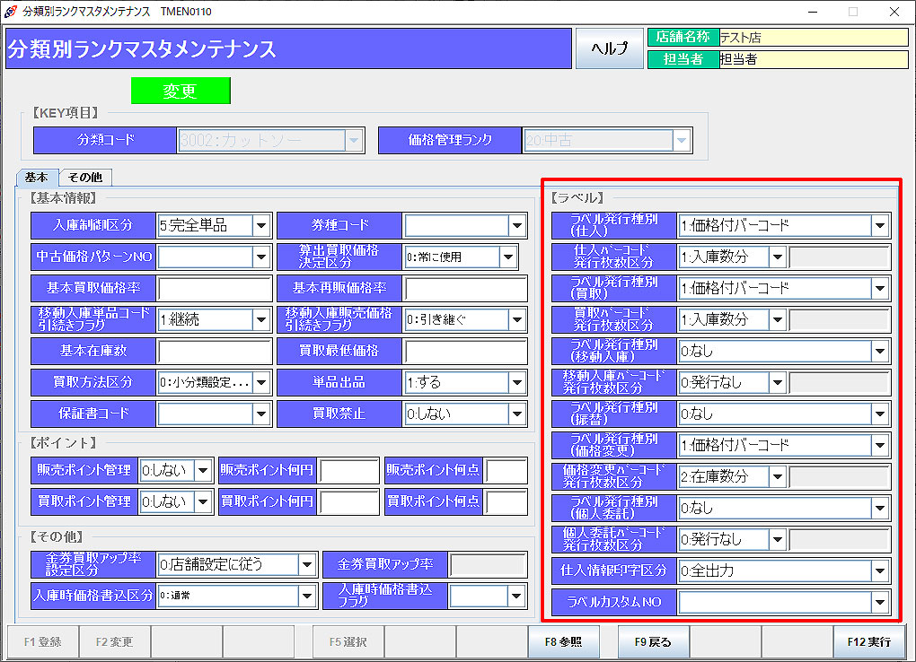Focus the 基本在庫数 input box

[214, 351]
